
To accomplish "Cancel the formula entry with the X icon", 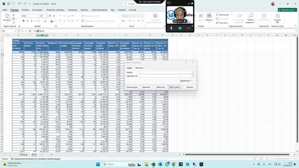I will coord(22,31).
